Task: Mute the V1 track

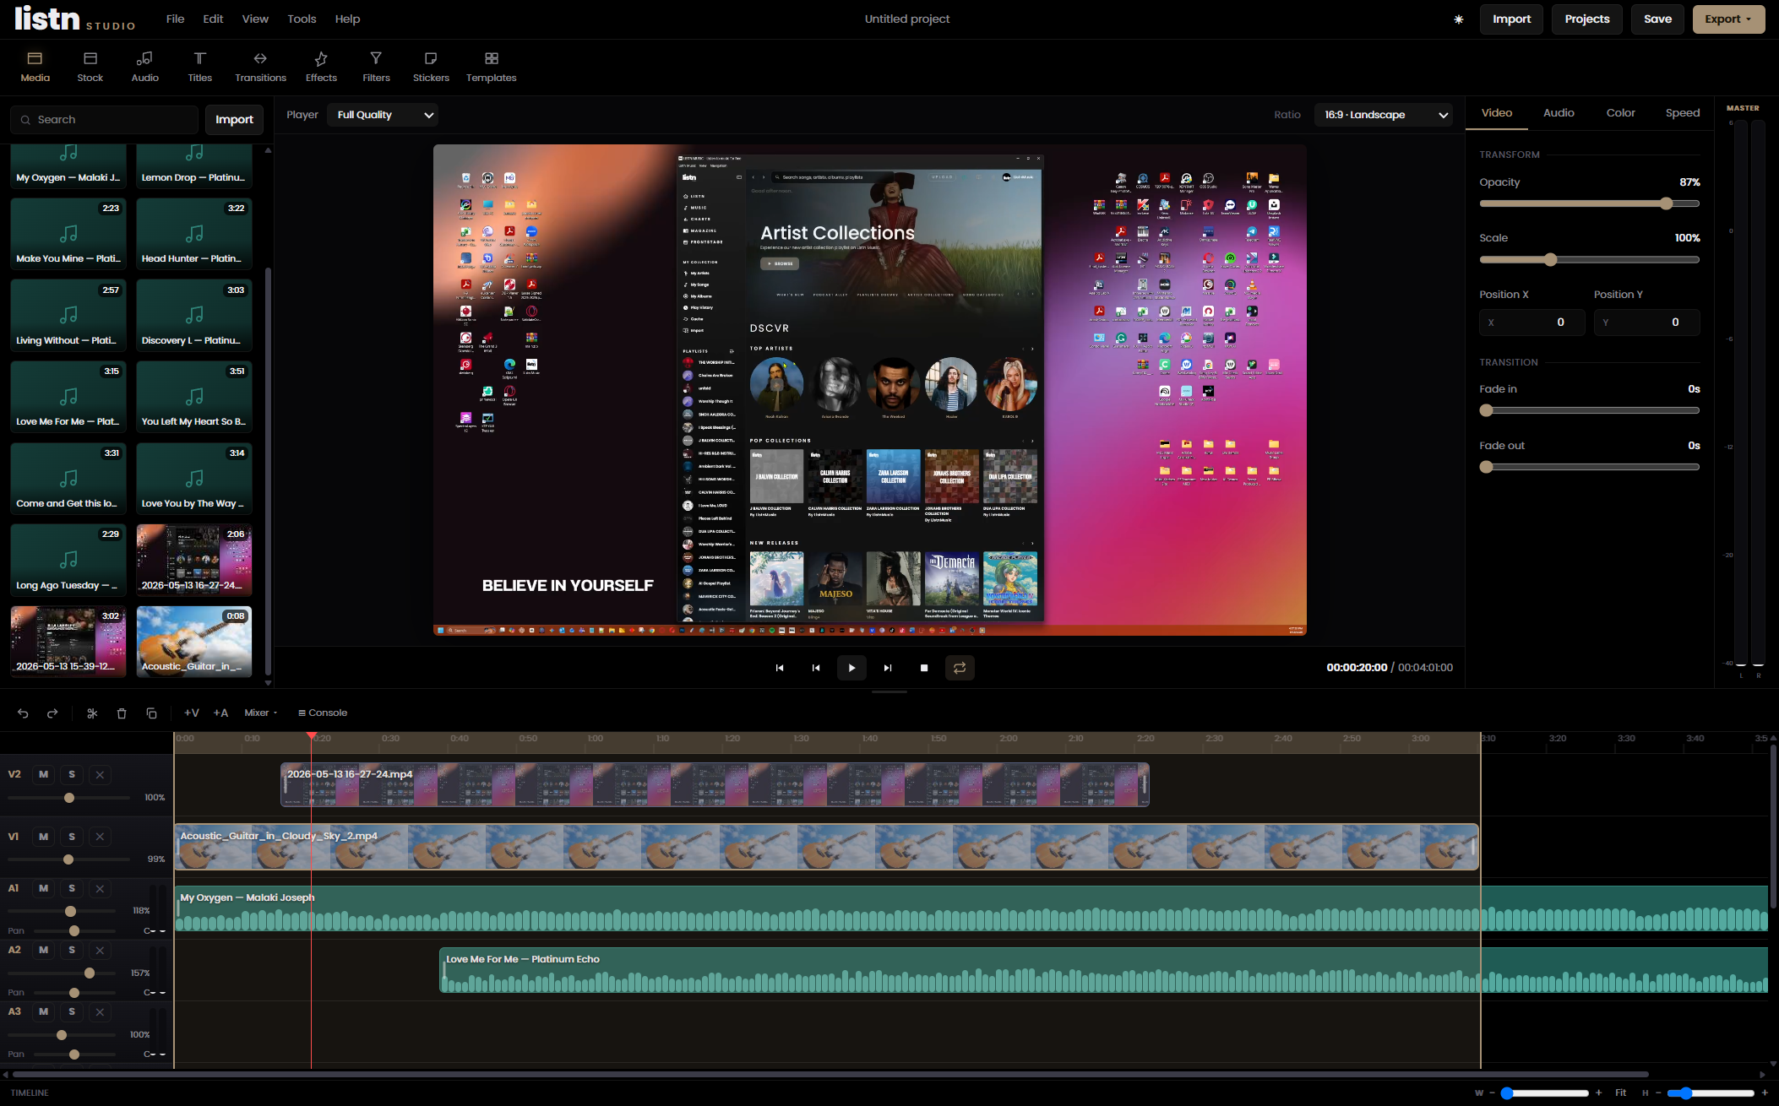Action: (44, 837)
